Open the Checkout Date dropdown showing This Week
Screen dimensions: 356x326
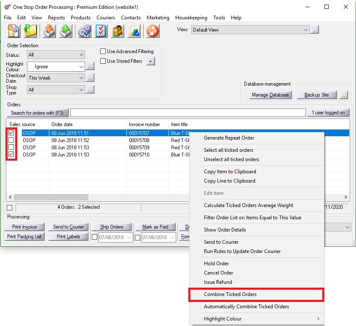coord(56,78)
